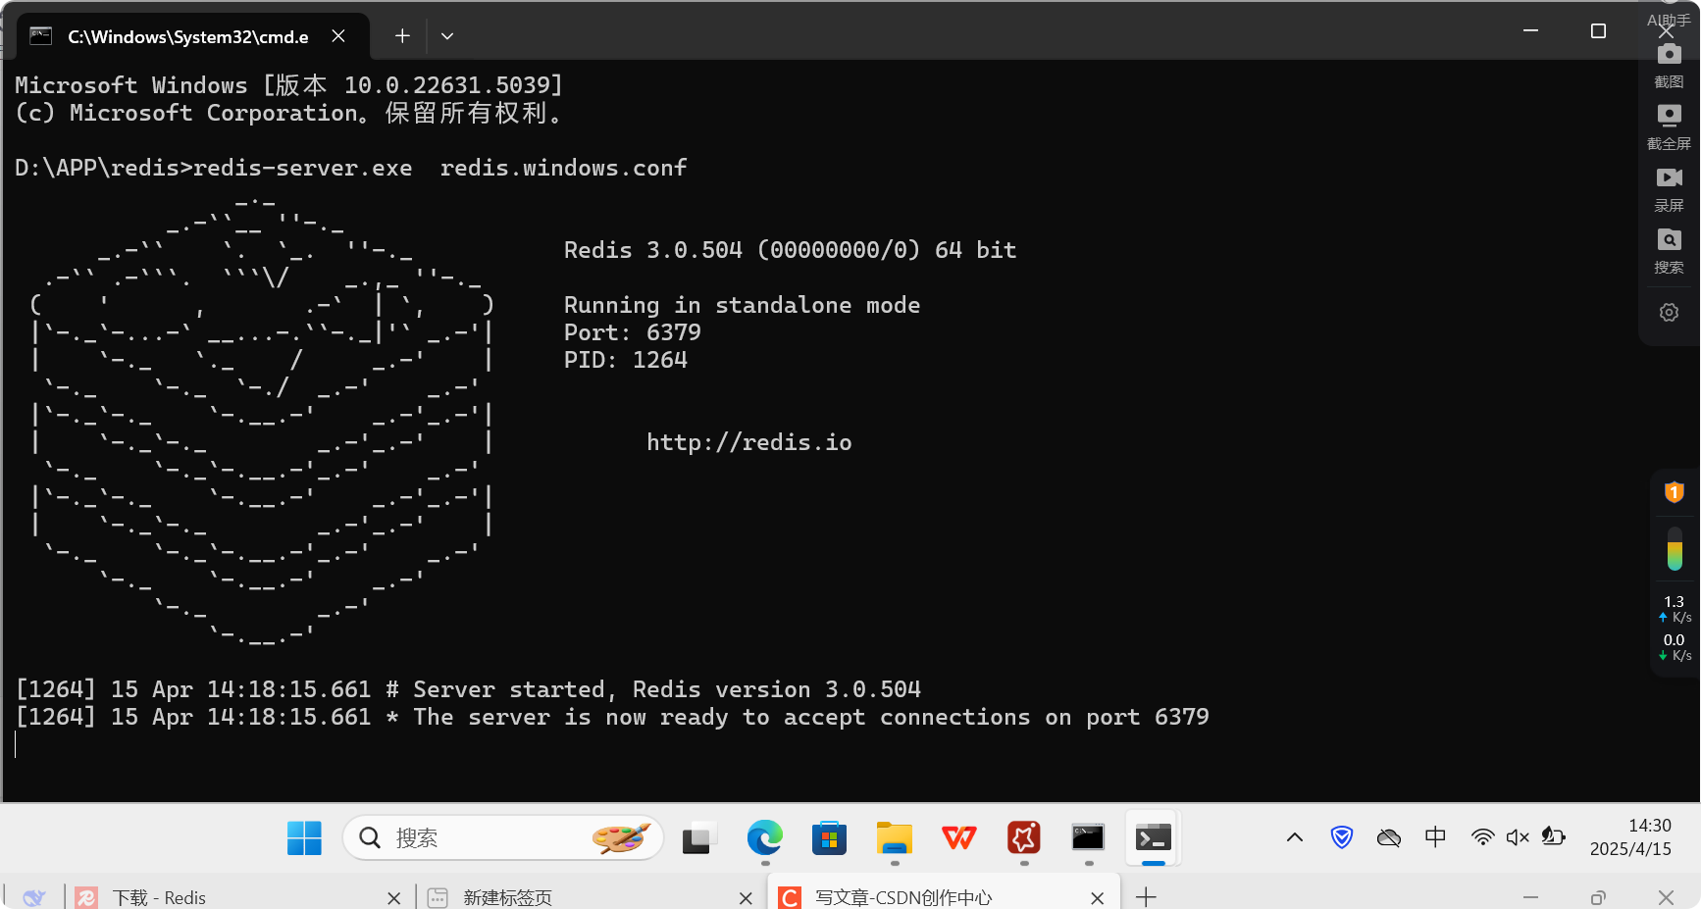The image size is (1701, 909).
Task: Click the 'Port: 6379' text line
Action: click(x=632, y=332)
